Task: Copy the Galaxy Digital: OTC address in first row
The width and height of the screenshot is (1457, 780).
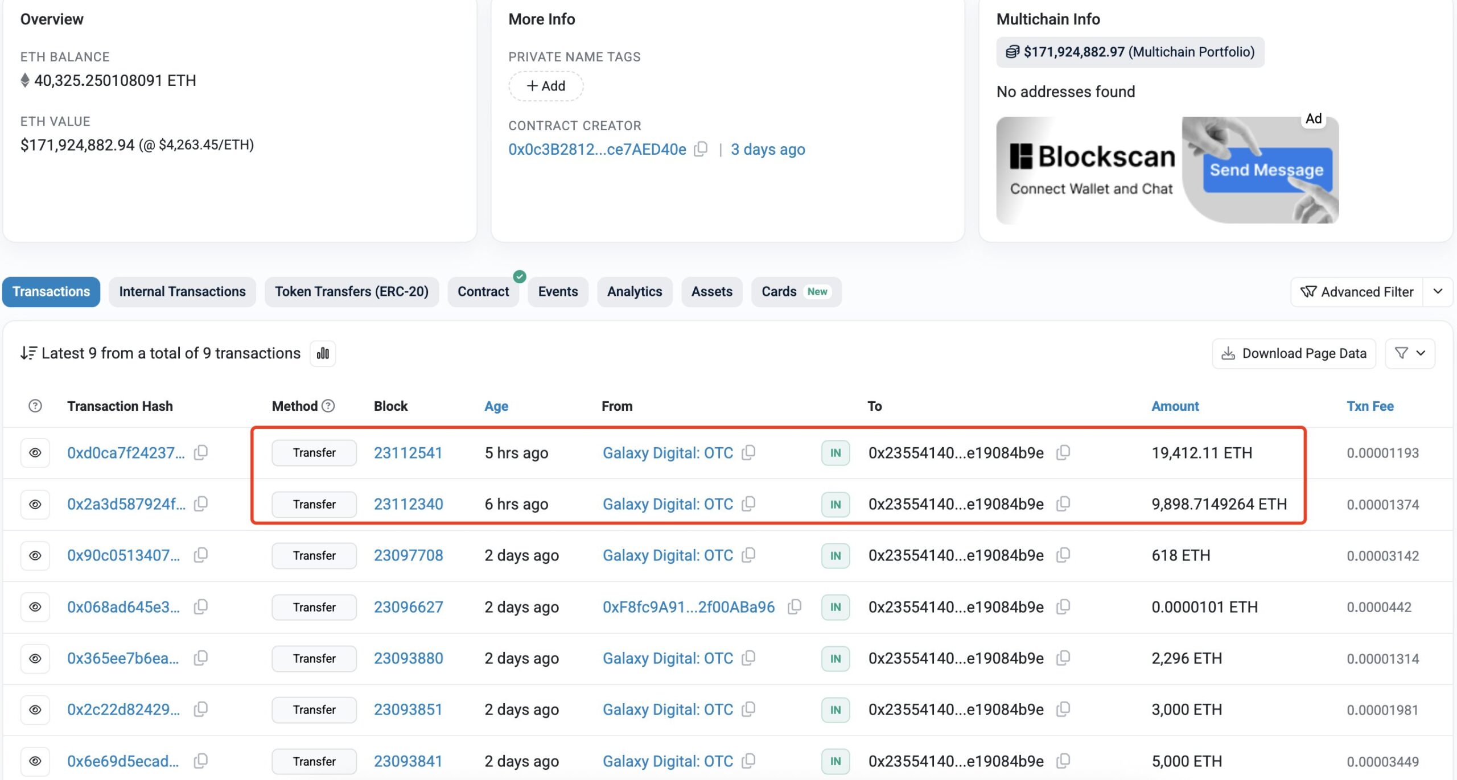Action: point(748,453)
